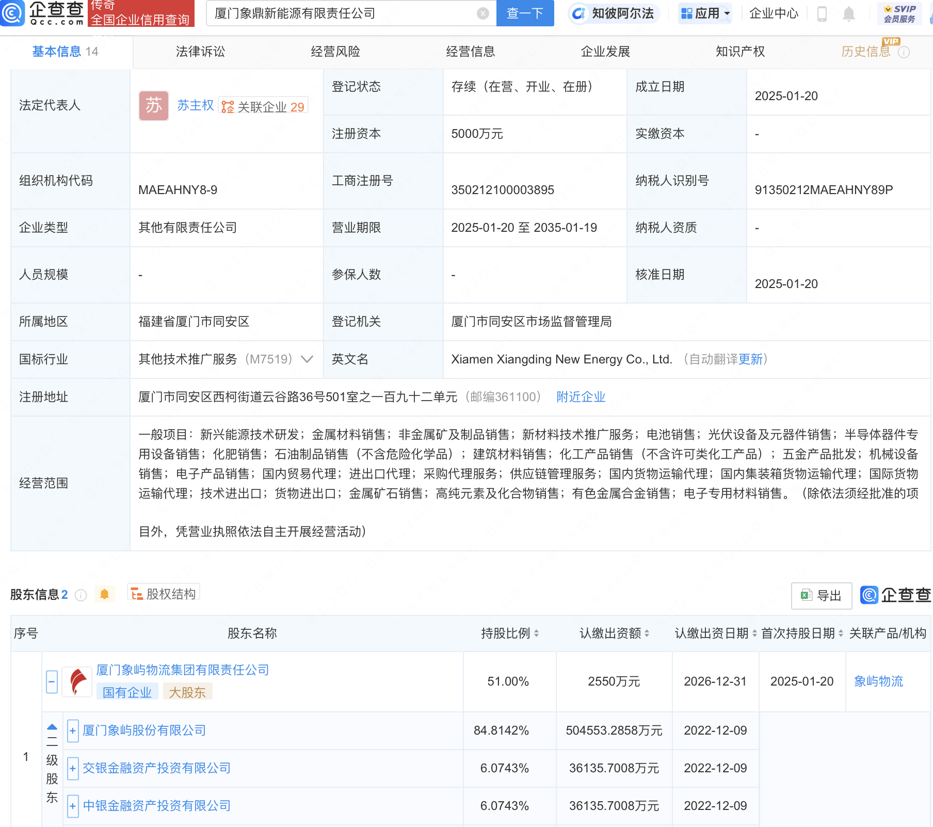The height and width of the screenshot is (827, 933).
Task: Select the 工商注册号 value 350212100003895
Action: click(x=503, y=190)
